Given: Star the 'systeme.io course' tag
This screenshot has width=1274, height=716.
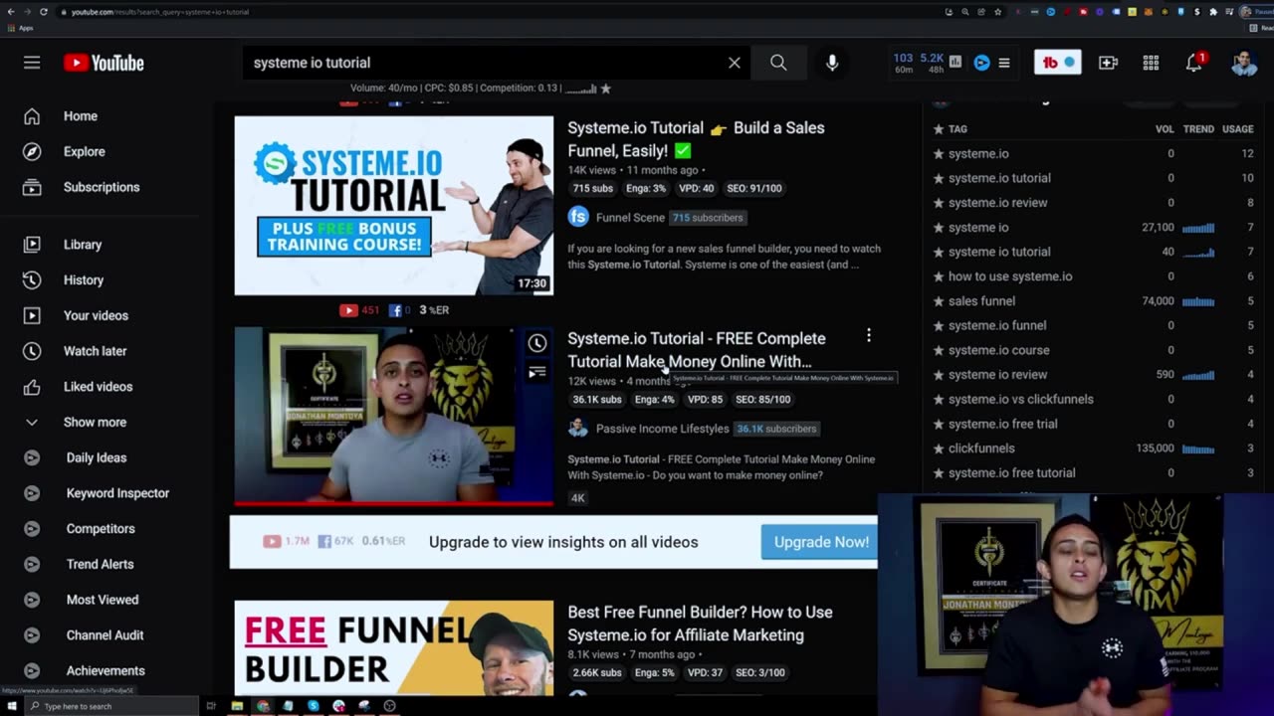Looking at the screenshot, I should point(939,350).
